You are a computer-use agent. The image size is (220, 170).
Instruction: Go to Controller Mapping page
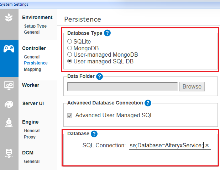tap(32, 69)
